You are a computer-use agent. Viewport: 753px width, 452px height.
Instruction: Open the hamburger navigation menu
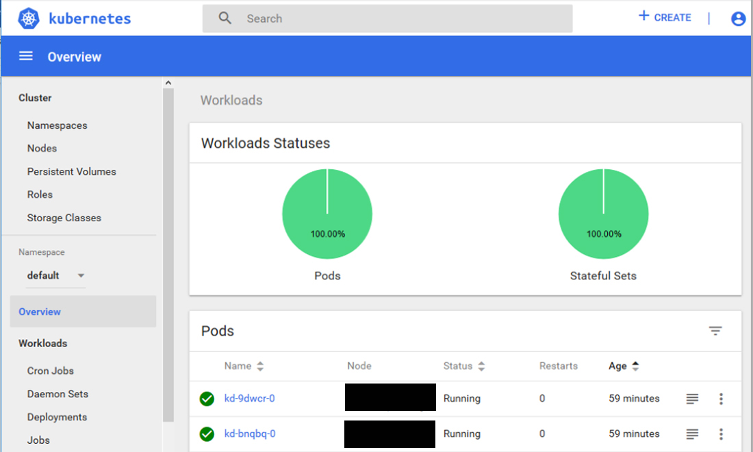[x=25, y=56]
